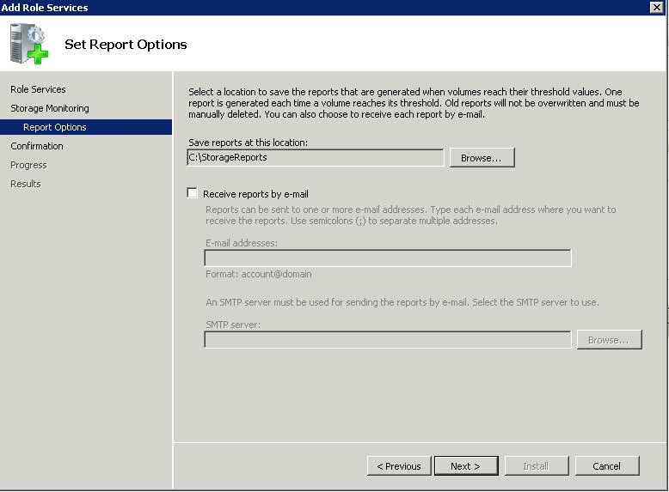Click the Install button
The width and height of the screenshot is (669, 492).
[x=537, y=466]
